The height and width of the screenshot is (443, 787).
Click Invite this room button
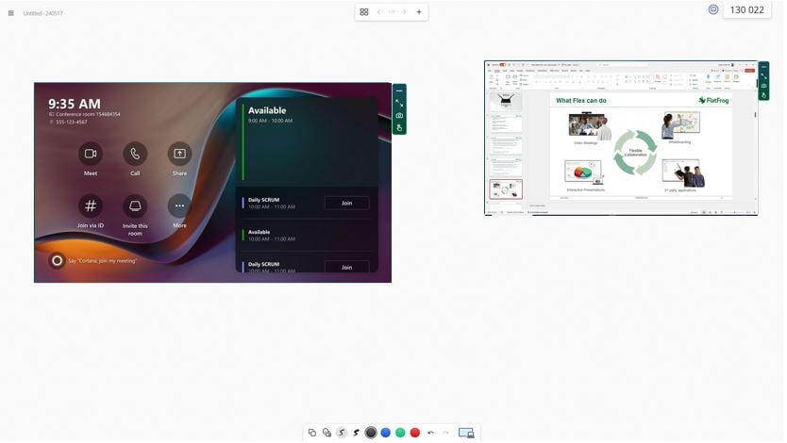click(135, 206)
